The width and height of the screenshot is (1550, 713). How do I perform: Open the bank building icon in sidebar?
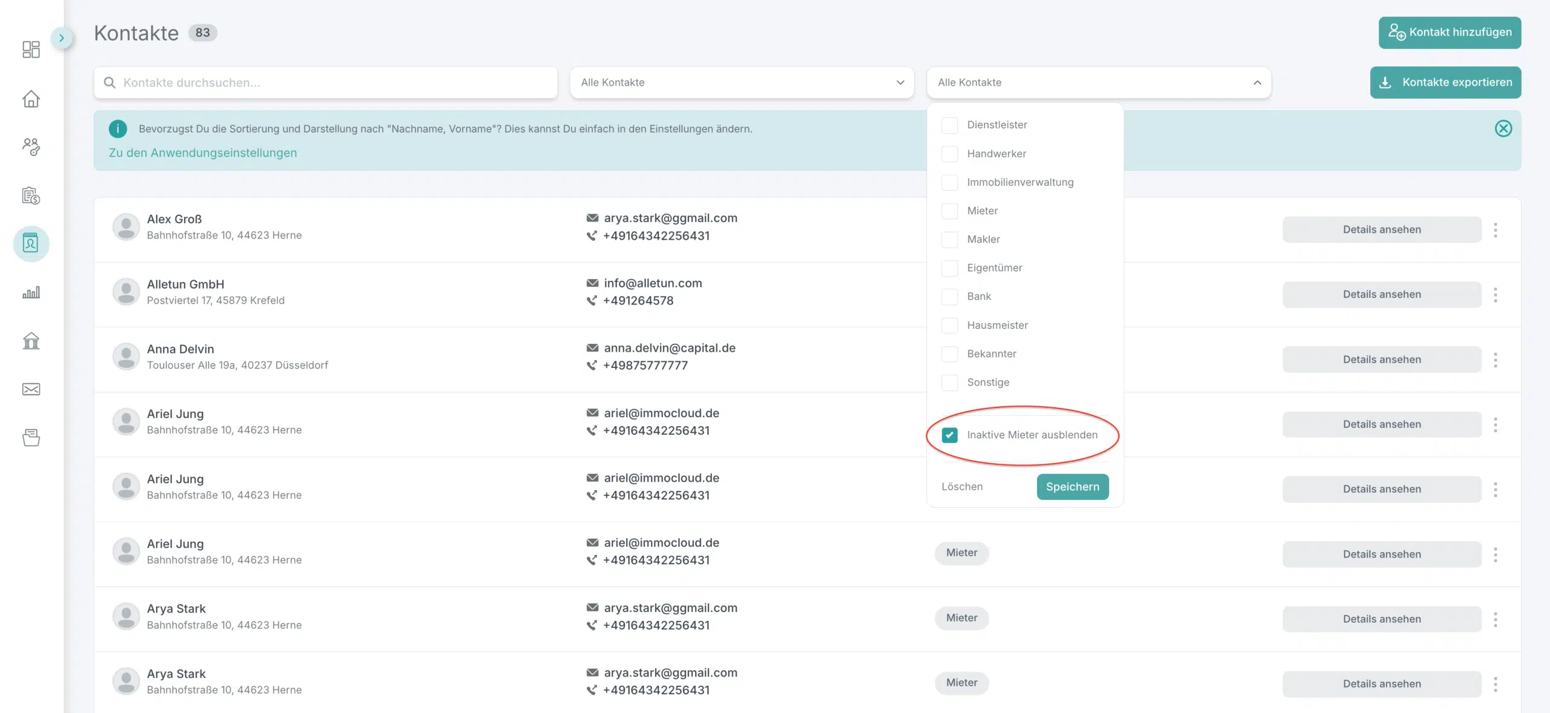tap(31, 341)
